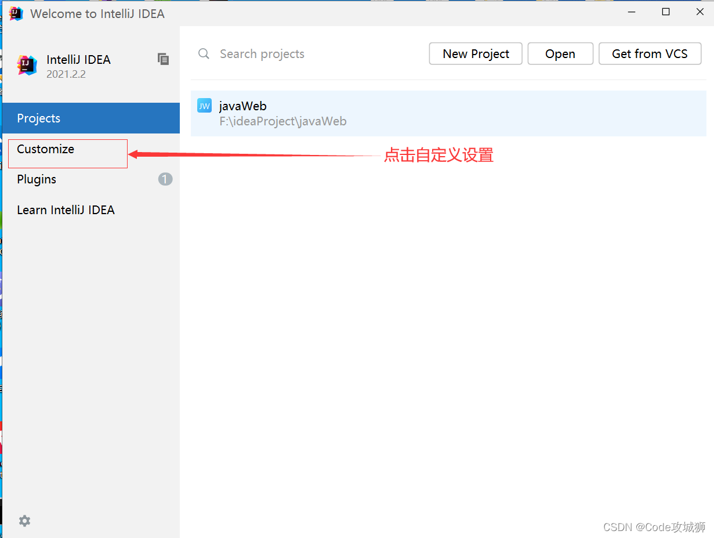Focus the Search projects field
The width and height of the screenshot is (714, 538).
pyautogui.click(x=307, y=54)
